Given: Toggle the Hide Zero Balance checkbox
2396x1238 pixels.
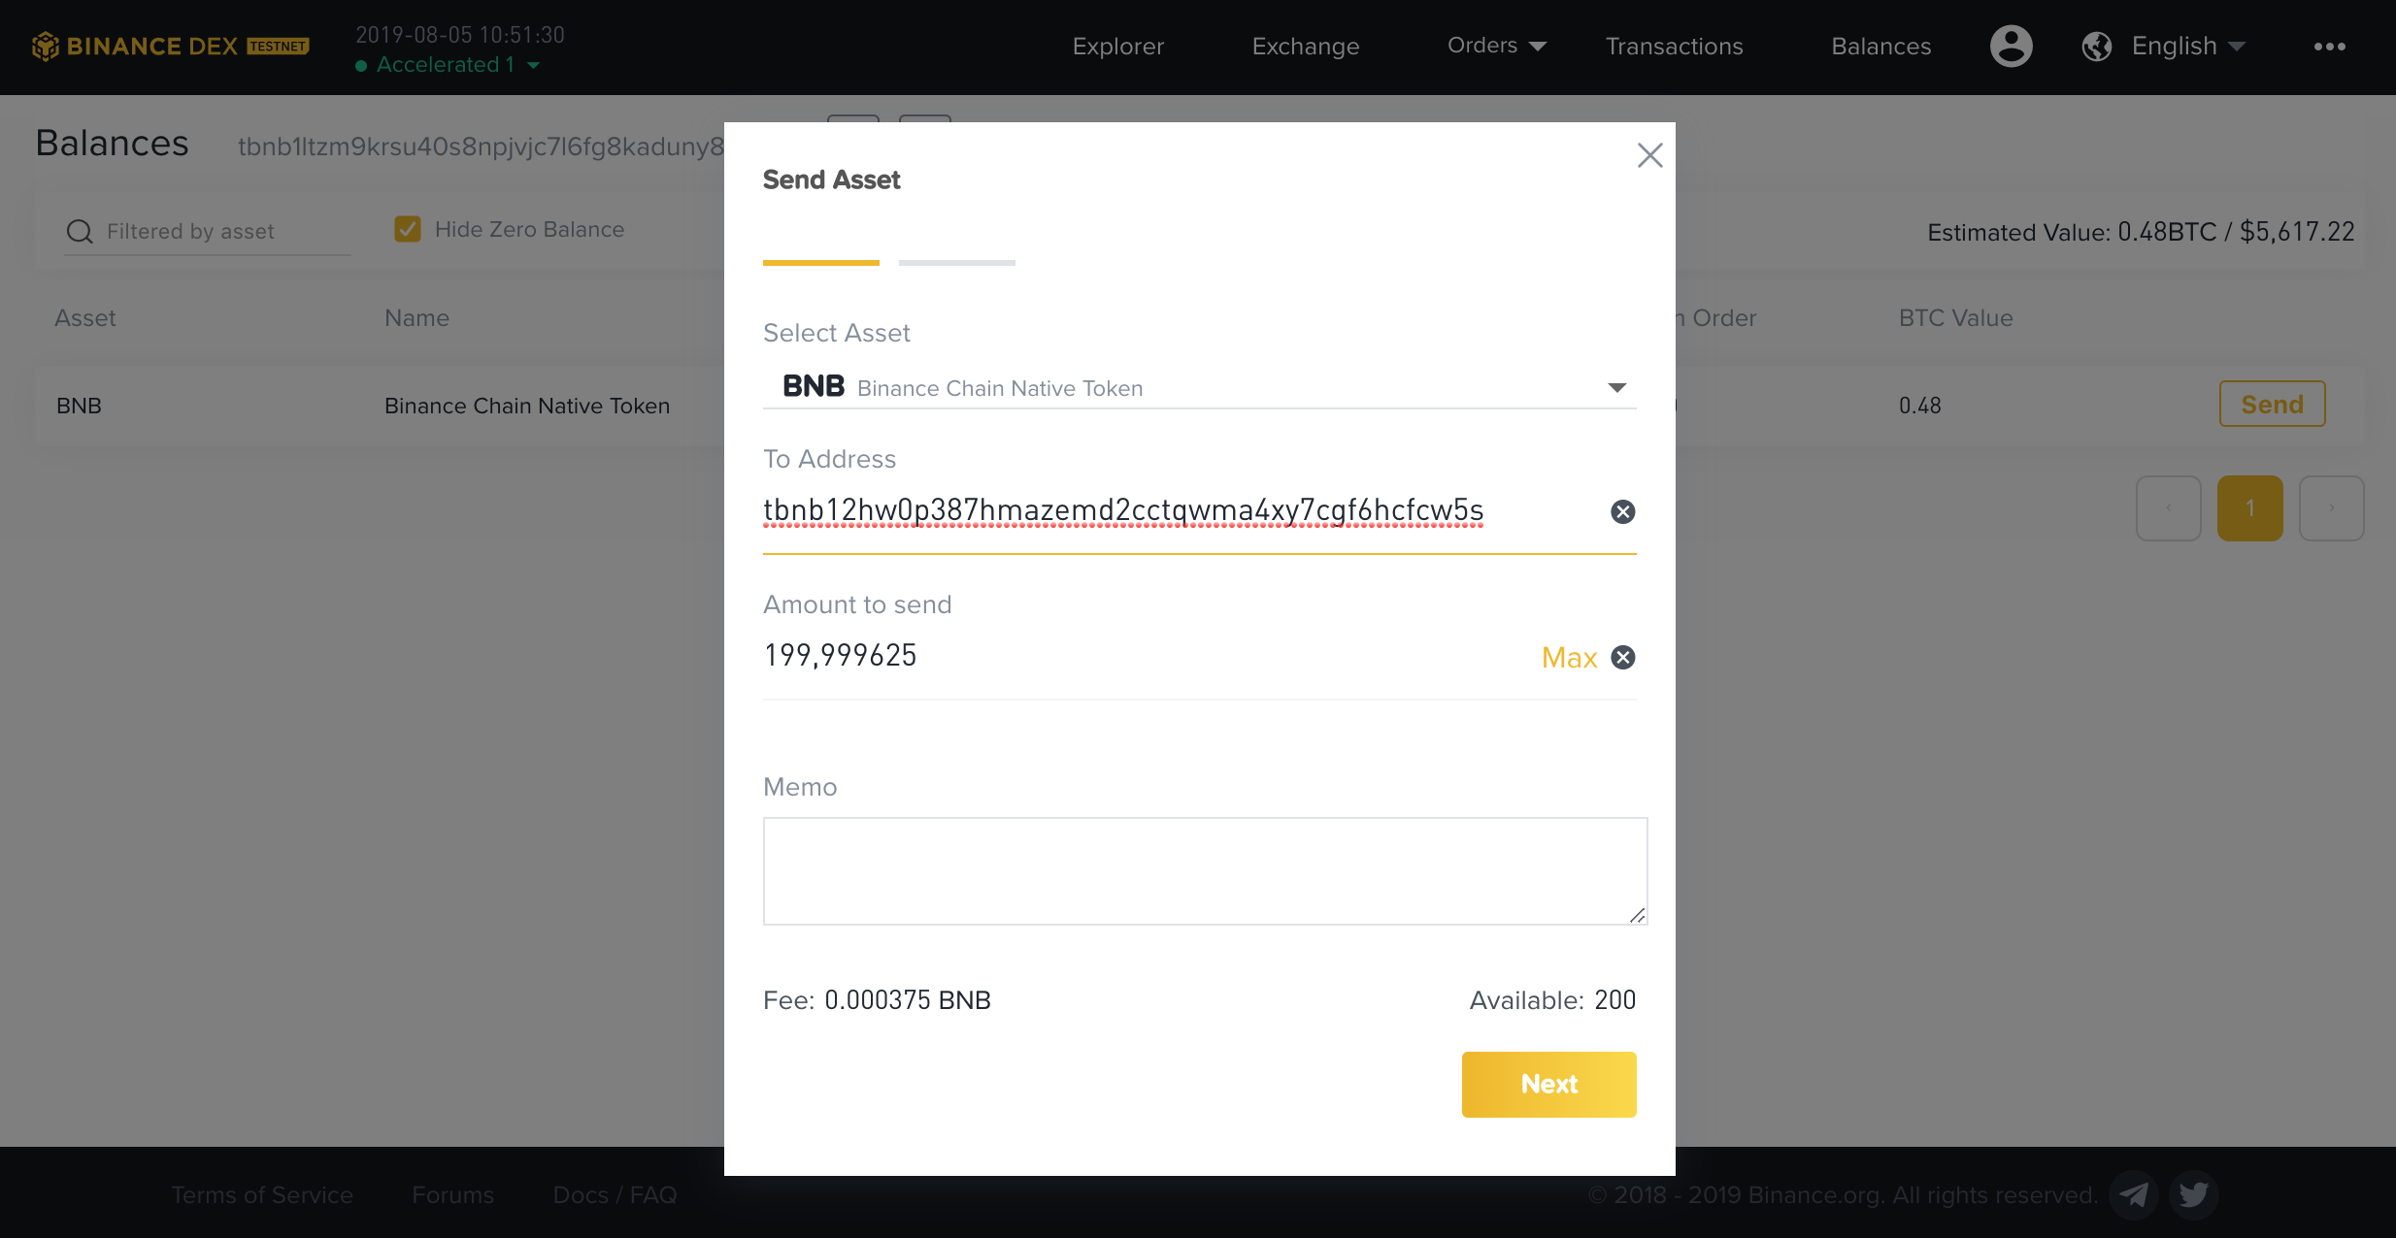Looking at the screenshot, I should point(408,229).
